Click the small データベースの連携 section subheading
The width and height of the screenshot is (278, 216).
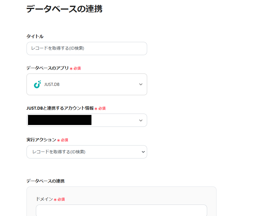(x=45, y=181)
